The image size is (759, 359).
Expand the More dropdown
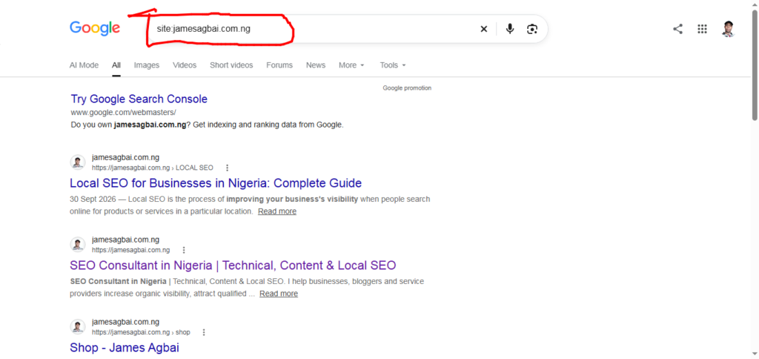(351, 65)
